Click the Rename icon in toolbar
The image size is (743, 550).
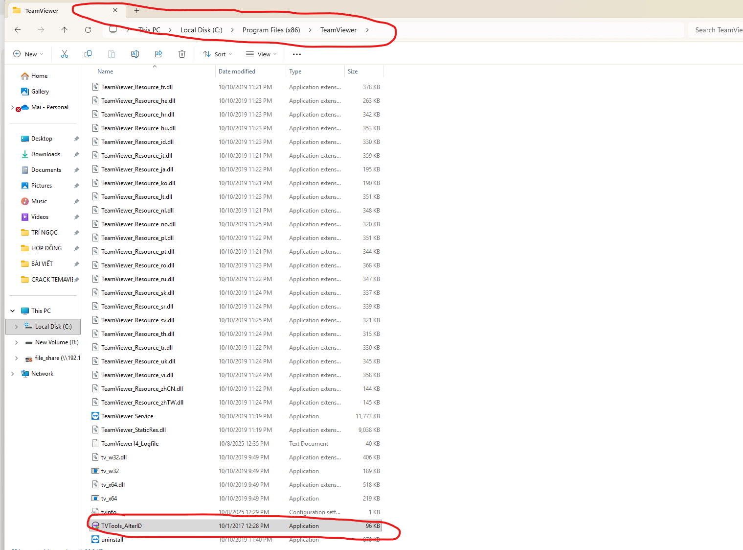coord(135,54)
